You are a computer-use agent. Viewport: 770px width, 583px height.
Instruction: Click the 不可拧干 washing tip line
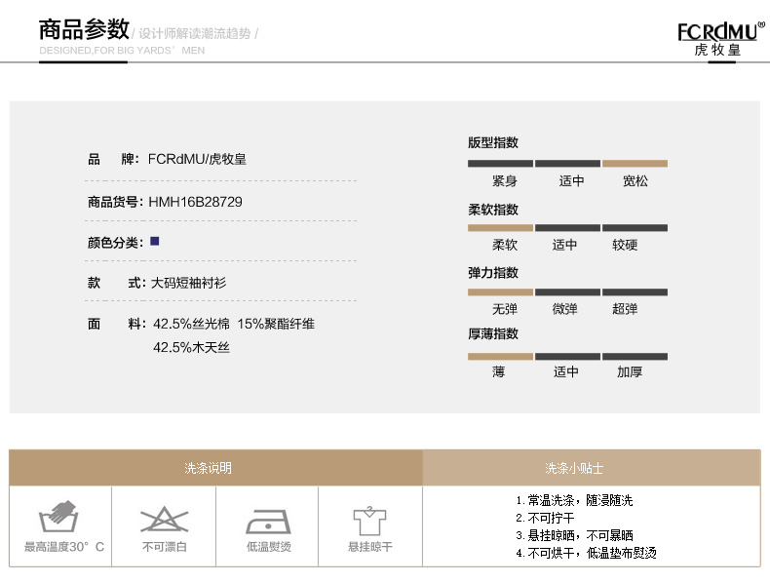(x=551, y=518)
